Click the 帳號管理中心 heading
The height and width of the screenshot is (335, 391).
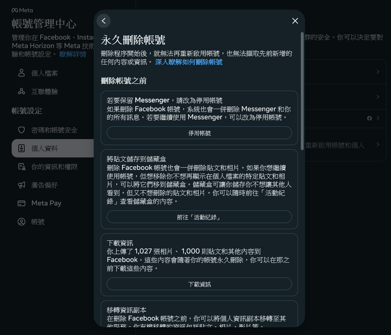[x=44, y=24]
